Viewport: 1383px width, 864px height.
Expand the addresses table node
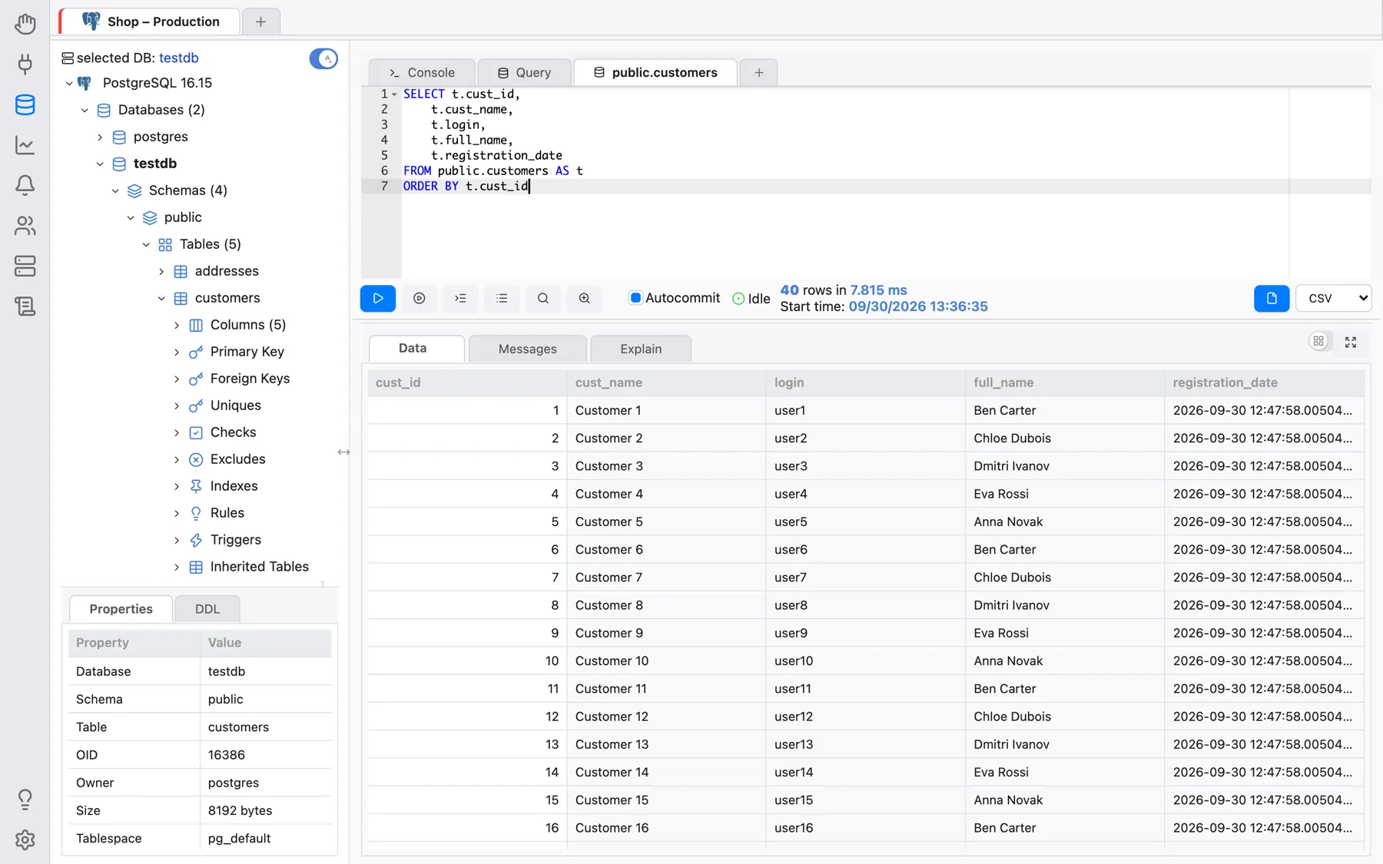[161, 271]
